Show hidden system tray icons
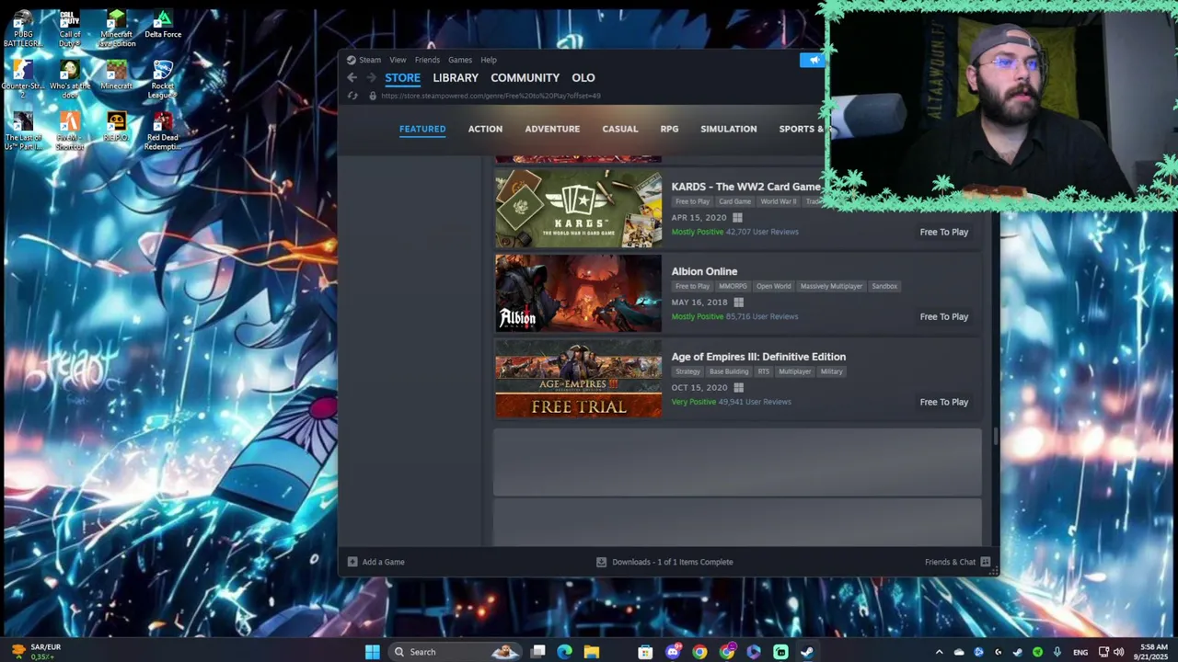The height and width of the screenshot is (662, 1178). tap(939, 652)
